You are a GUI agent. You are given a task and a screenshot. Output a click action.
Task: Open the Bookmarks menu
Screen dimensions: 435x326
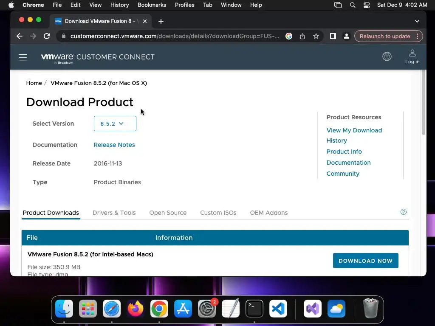[152, 5]
